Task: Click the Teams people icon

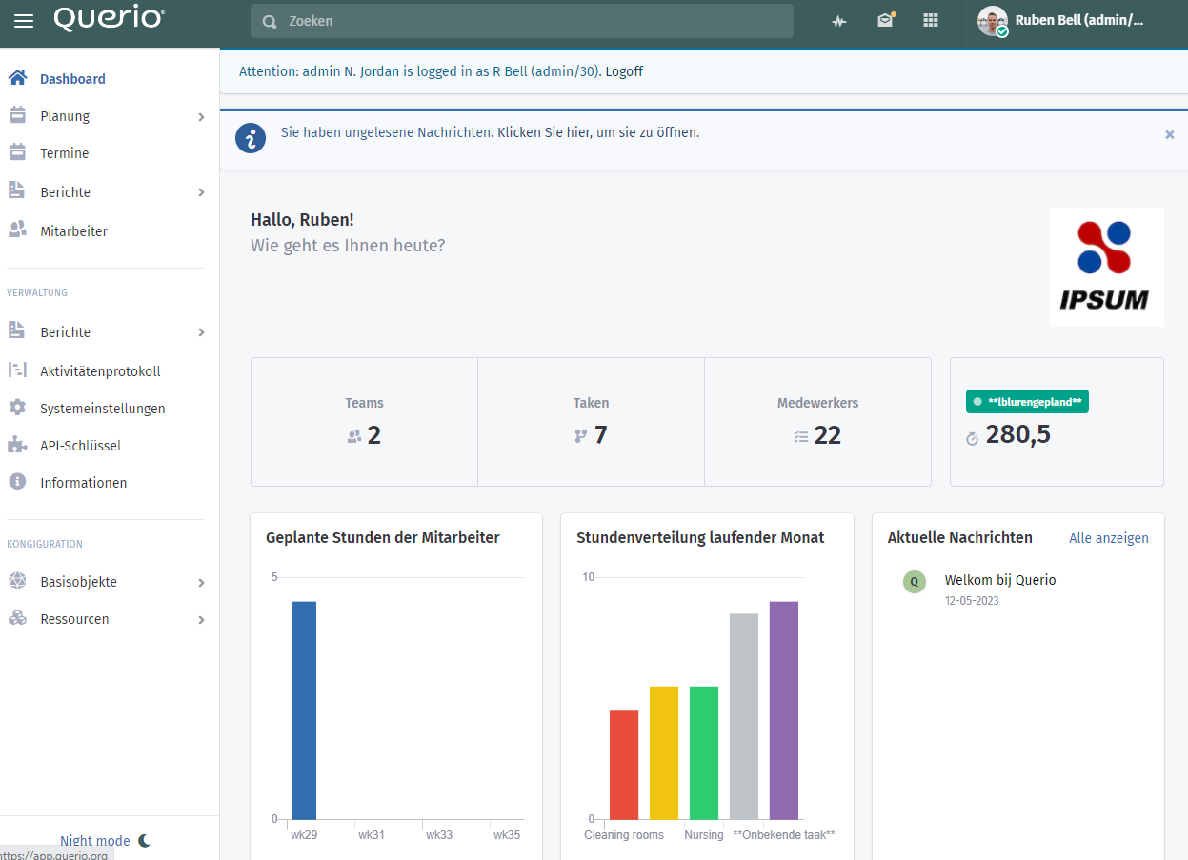Action: [x=354, y=436]
